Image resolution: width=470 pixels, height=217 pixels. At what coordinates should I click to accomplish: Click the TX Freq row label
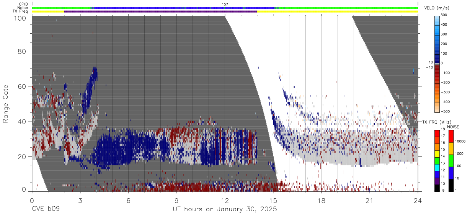pyautogui.click(x=21, y=11)
